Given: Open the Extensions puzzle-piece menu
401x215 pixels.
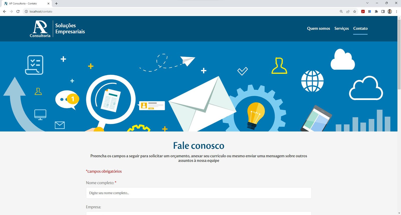Looking at the screenshot, I should point(376,11).
